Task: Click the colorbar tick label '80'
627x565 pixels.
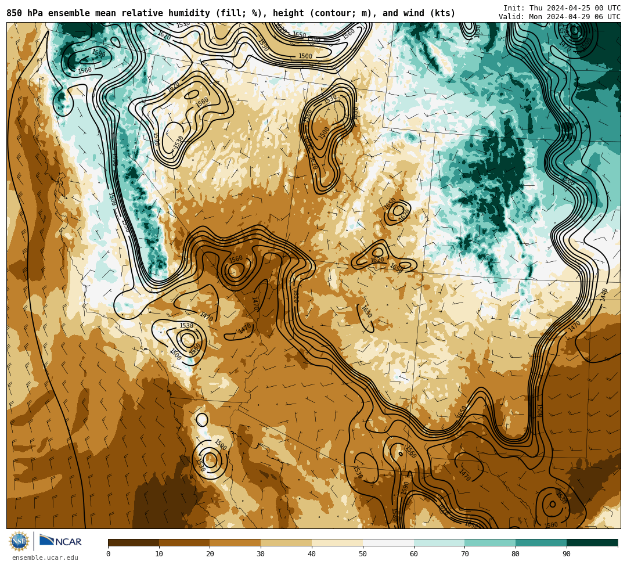Action: point(516,554)
